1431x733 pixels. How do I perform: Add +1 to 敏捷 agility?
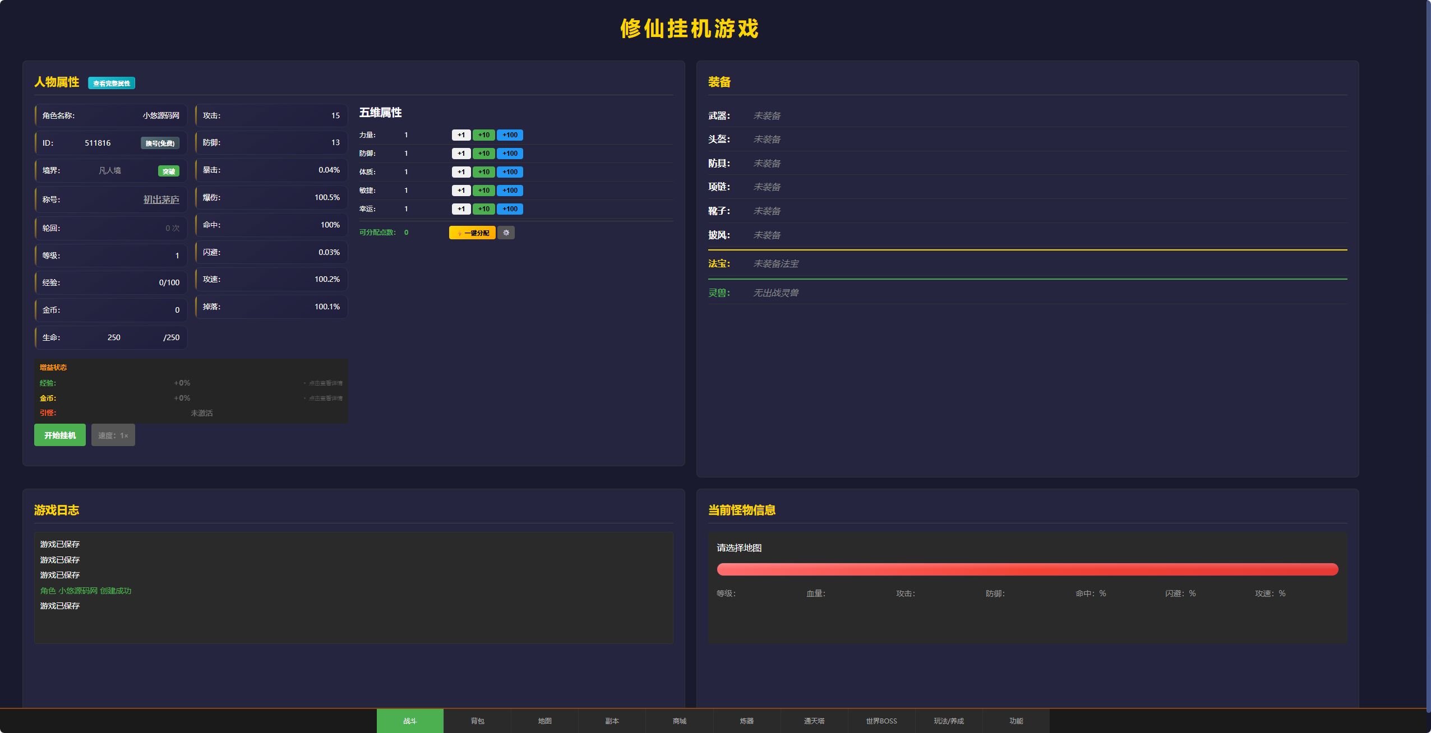tap(461, 191)
